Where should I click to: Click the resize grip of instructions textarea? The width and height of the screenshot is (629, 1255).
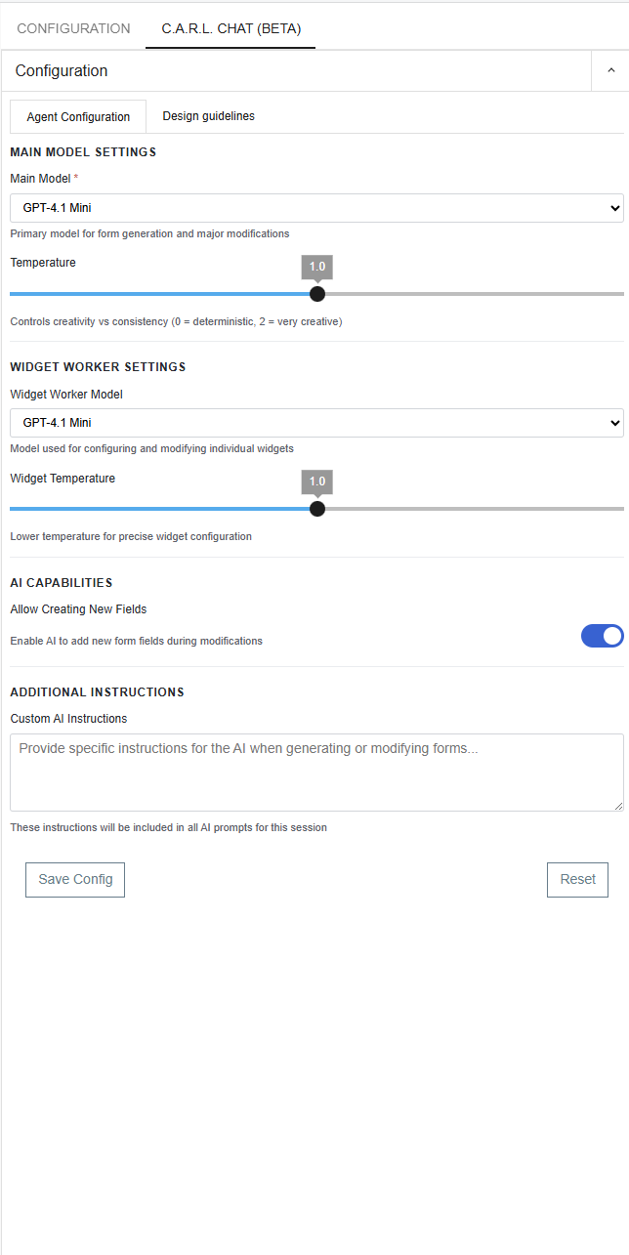click(617, 805)
